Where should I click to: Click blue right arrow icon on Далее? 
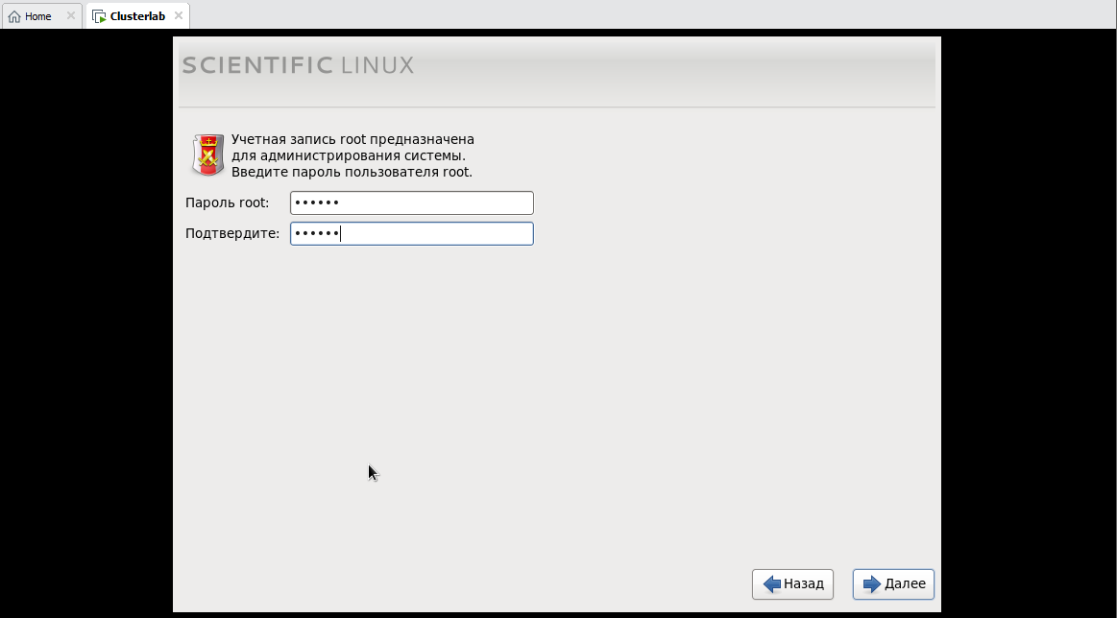pyautogui.click(x=872, y=584)
